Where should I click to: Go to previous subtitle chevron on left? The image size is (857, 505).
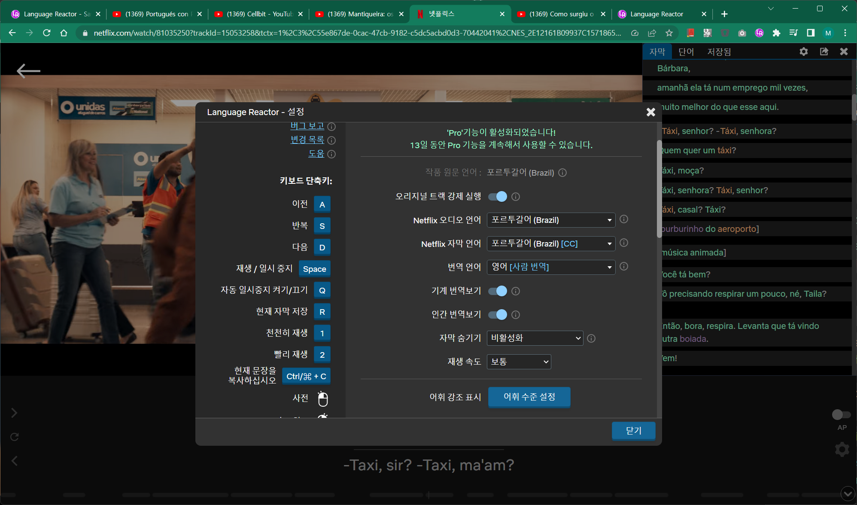[x=14, y=461]
